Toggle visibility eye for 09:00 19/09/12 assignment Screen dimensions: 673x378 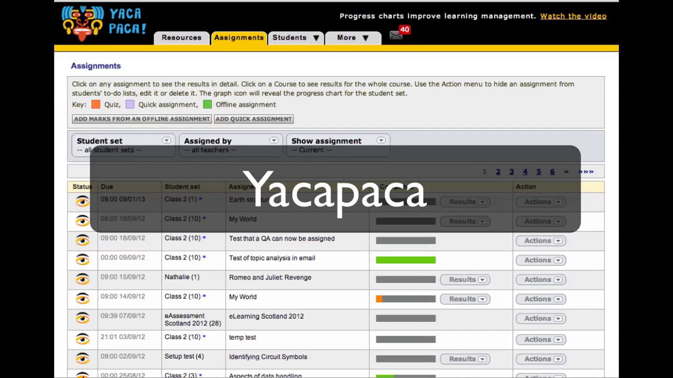[82, 221]
